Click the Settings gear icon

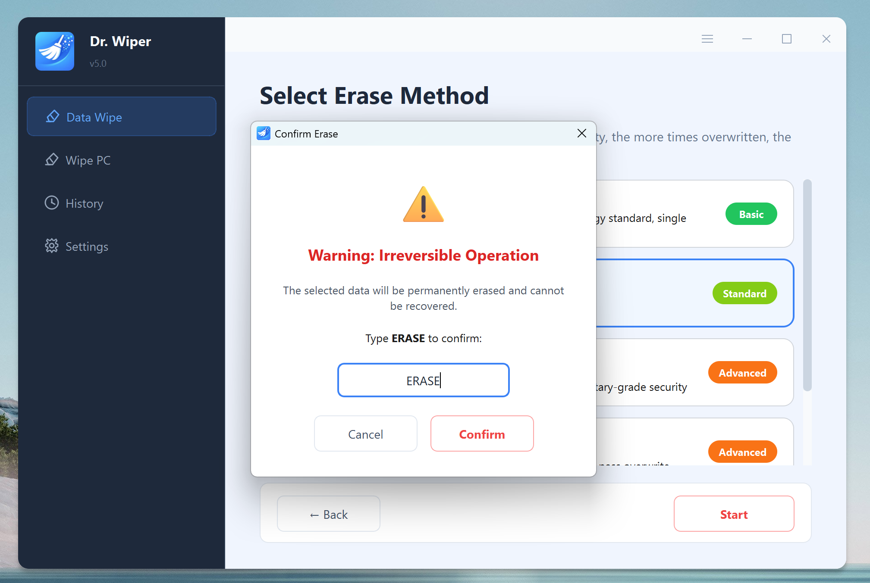tap(52, 246)
